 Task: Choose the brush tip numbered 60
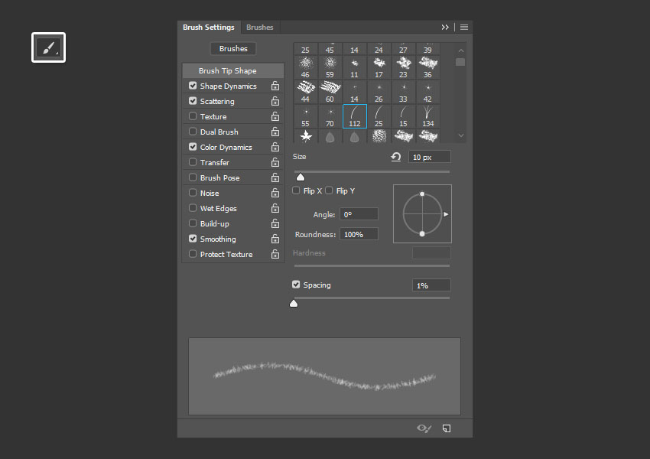(x=330, y=92)
